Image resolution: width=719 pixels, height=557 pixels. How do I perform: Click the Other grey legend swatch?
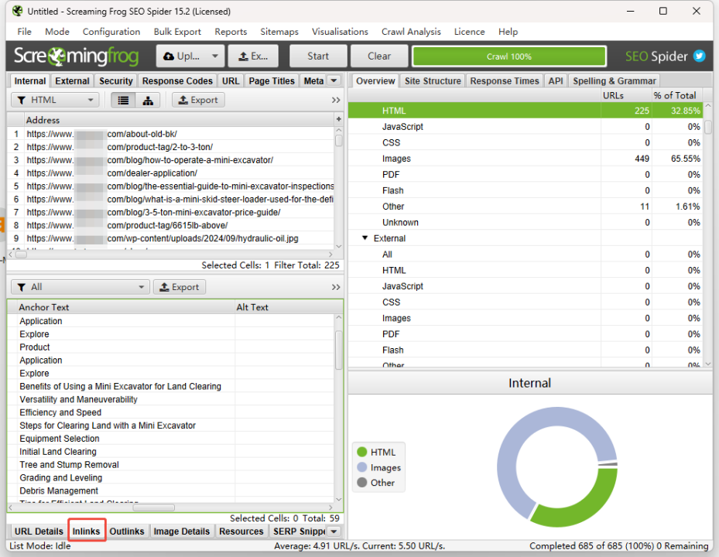click(361, 482)
